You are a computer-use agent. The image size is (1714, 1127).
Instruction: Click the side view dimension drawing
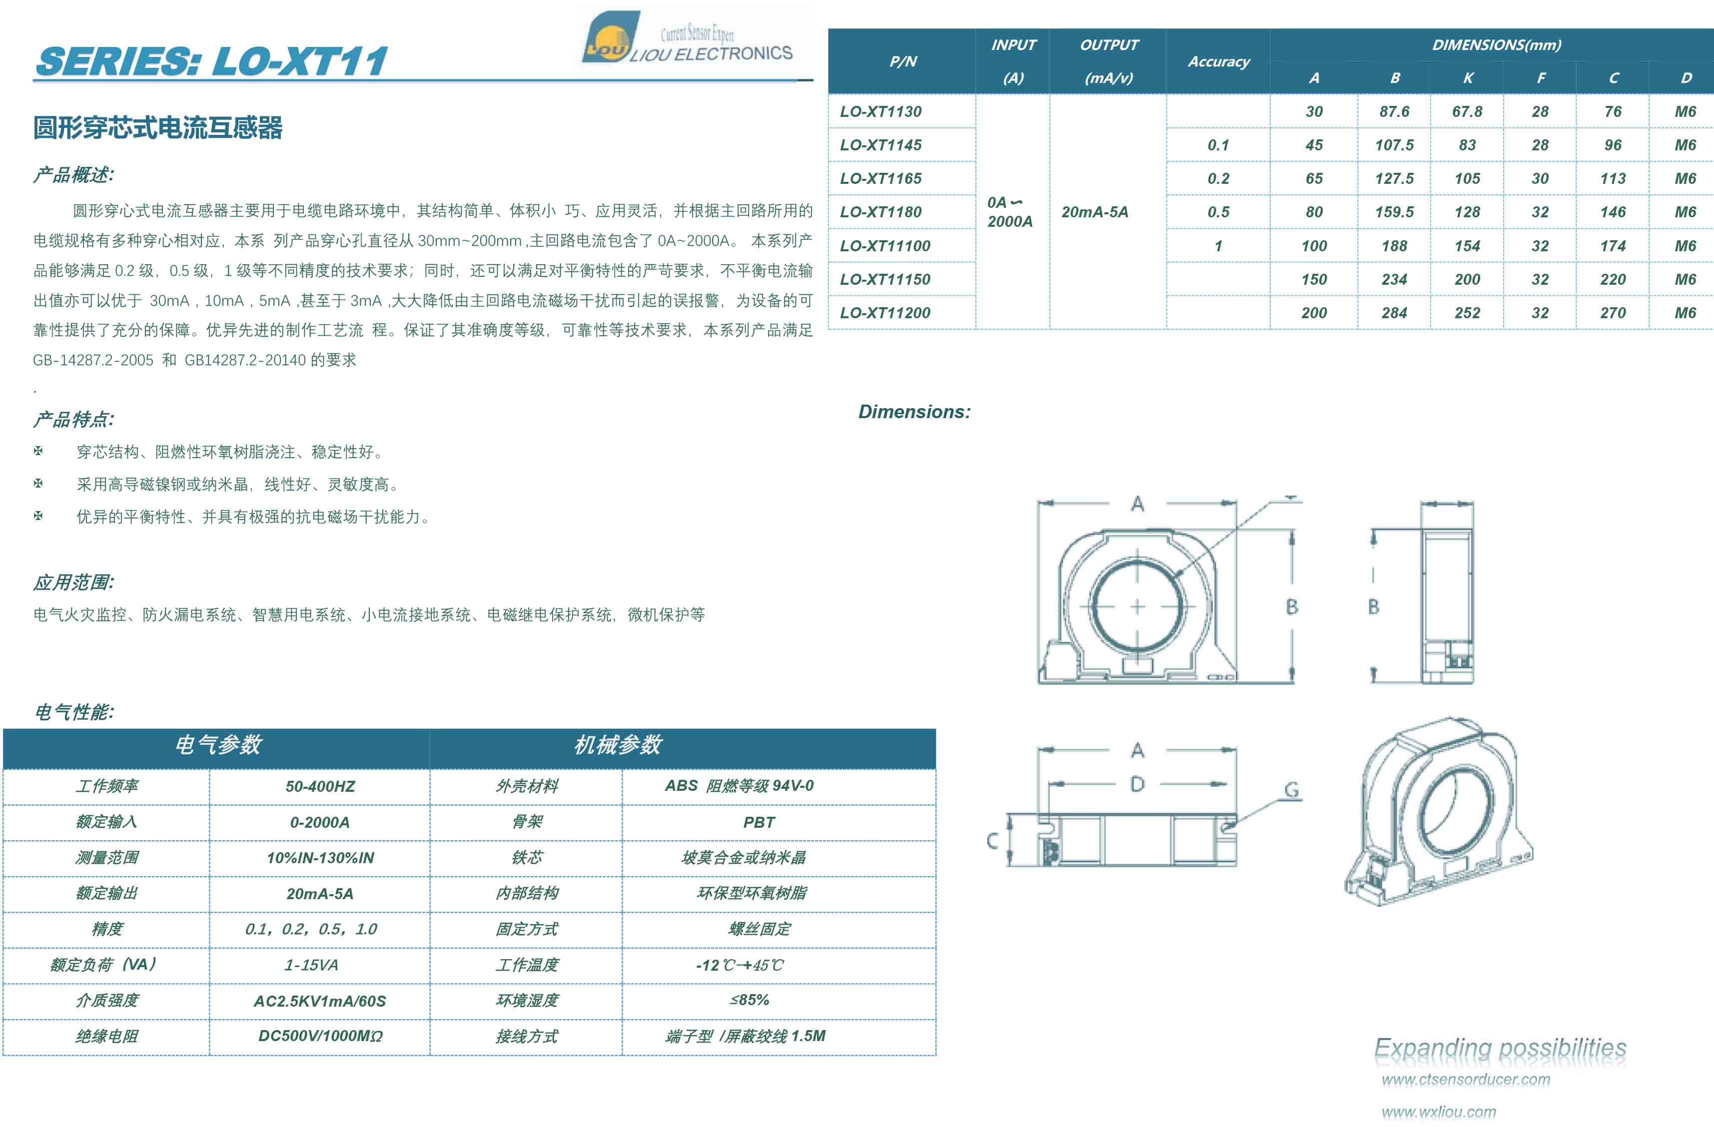coord(1421,592)
